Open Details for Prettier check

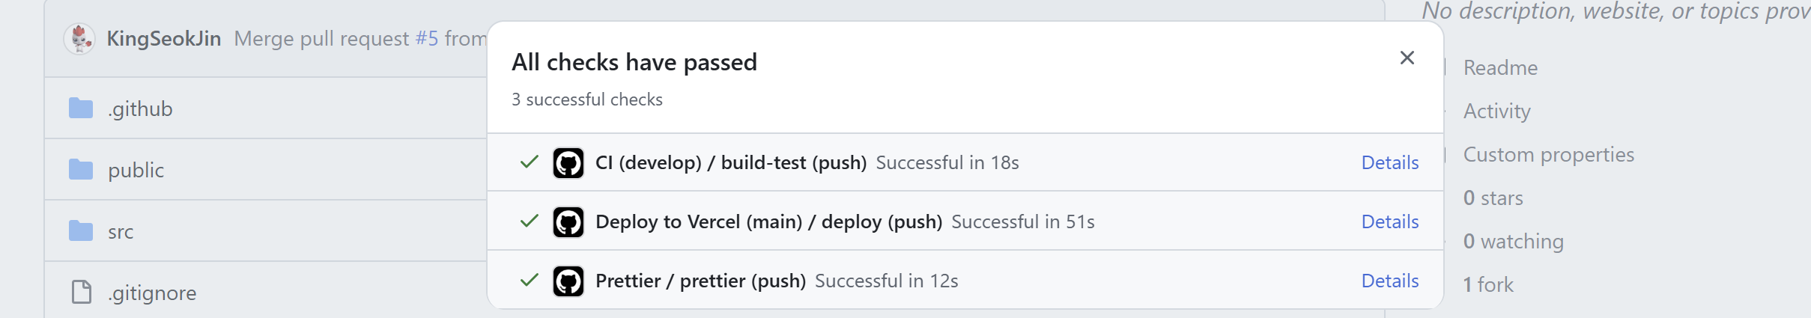1390,281
